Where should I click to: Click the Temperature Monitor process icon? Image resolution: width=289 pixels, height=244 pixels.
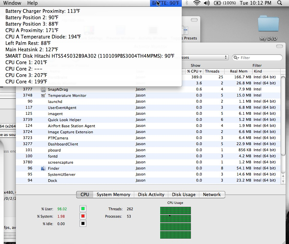[43, 96]
